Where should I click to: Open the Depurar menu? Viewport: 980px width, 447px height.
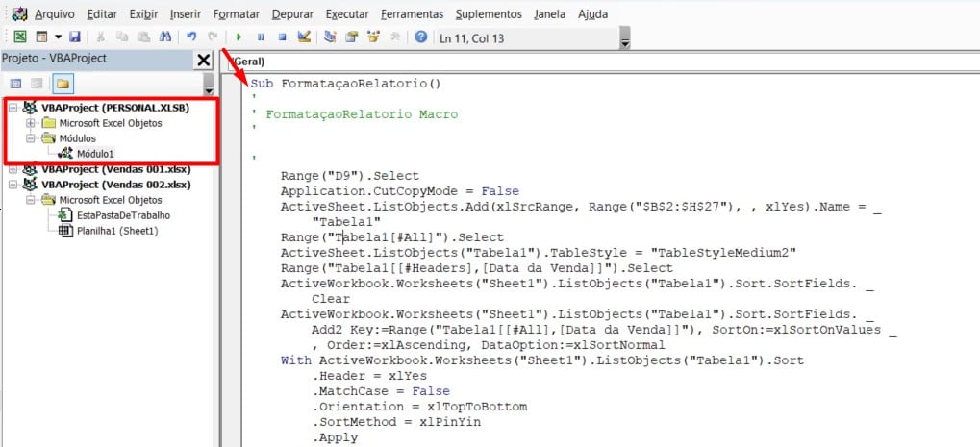point(292,14)
